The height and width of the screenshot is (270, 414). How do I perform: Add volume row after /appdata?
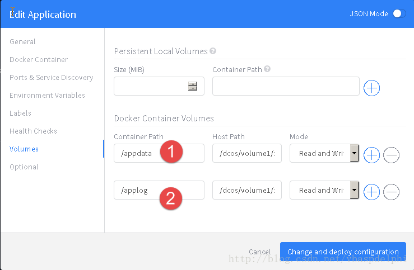click(x=371, y=155)
